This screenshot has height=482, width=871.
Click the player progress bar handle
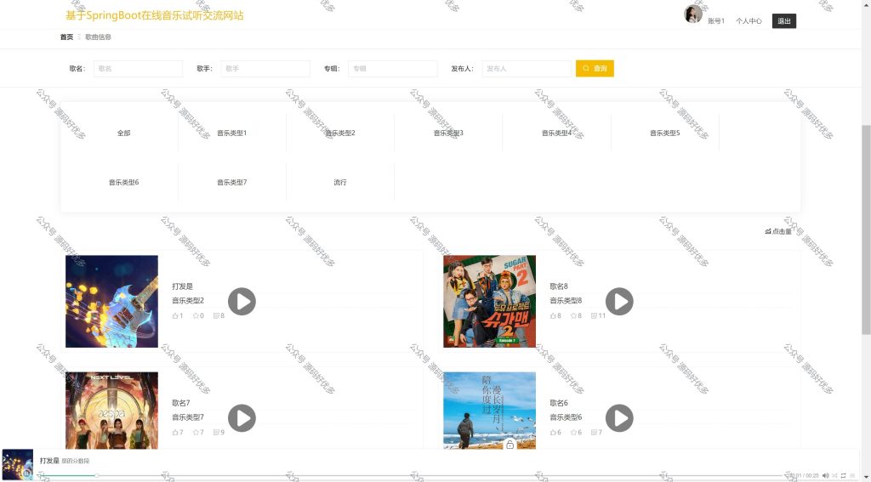97,475
